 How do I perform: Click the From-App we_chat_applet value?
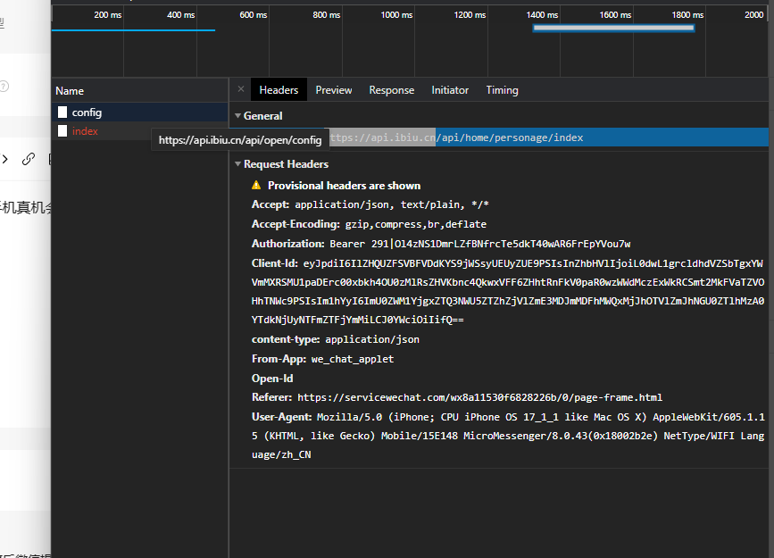[x=353, y=359]
